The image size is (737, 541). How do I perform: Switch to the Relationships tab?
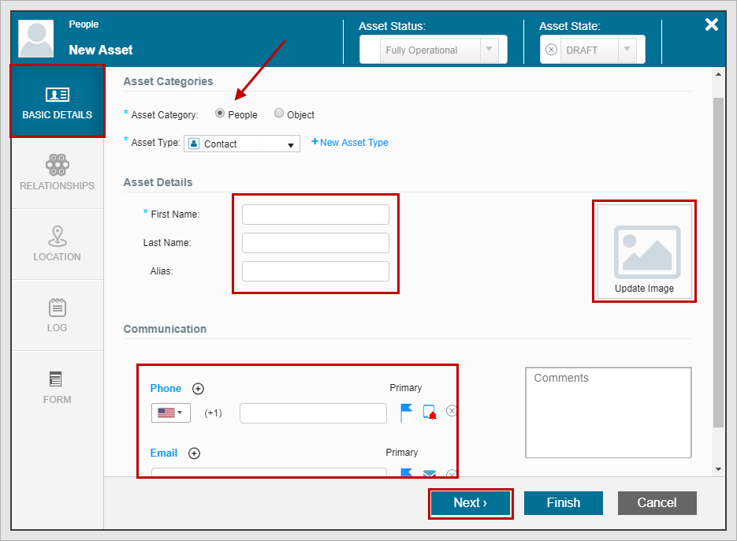tap(57, 173)
